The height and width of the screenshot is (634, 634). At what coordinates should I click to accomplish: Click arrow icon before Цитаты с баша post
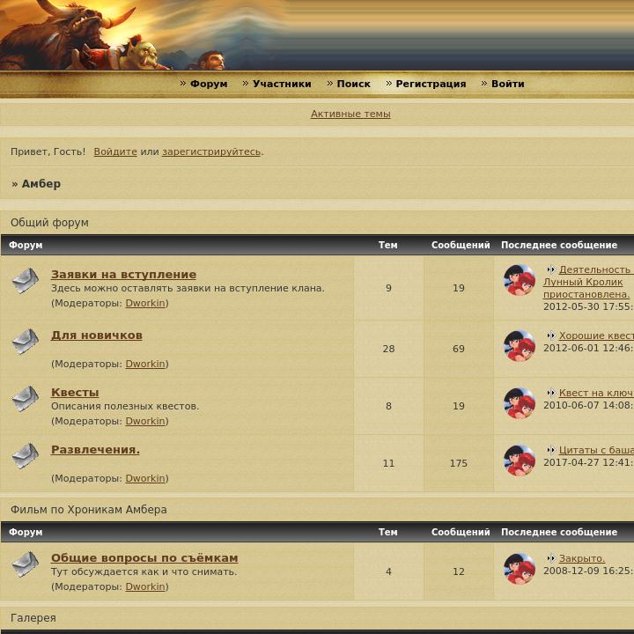tap(550, 450)
